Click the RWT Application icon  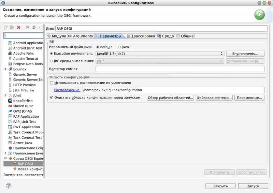10,127
